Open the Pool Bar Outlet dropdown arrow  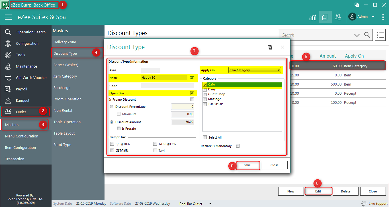(210, 204)
